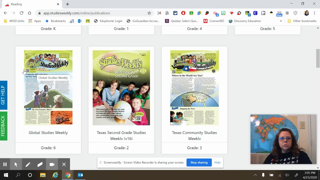Click Grade: 6 label under Global Studies
320x180 pixels.
point(48,148)
